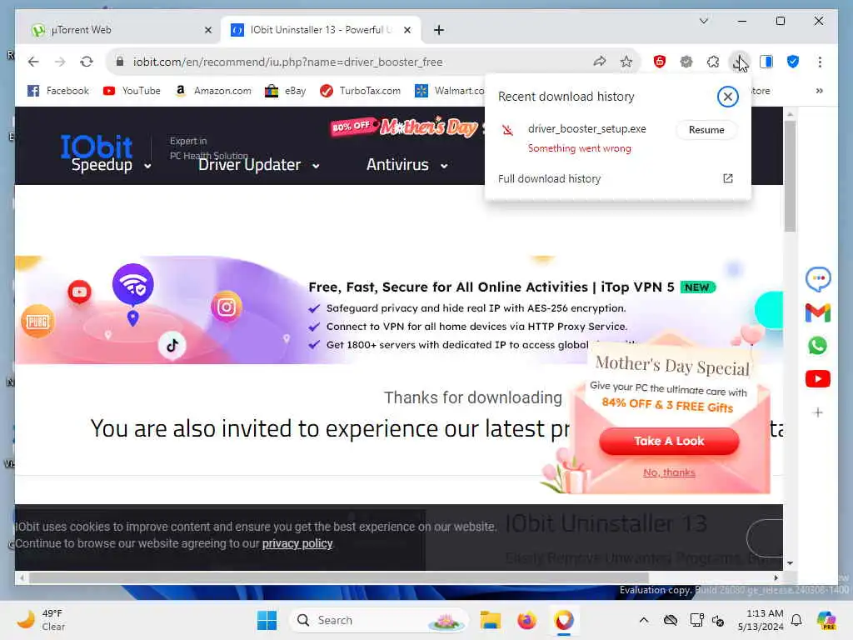The image size is (853, 640).
Task: Select the IObit Uninstaller 13 tab
Action: [321, 30]
